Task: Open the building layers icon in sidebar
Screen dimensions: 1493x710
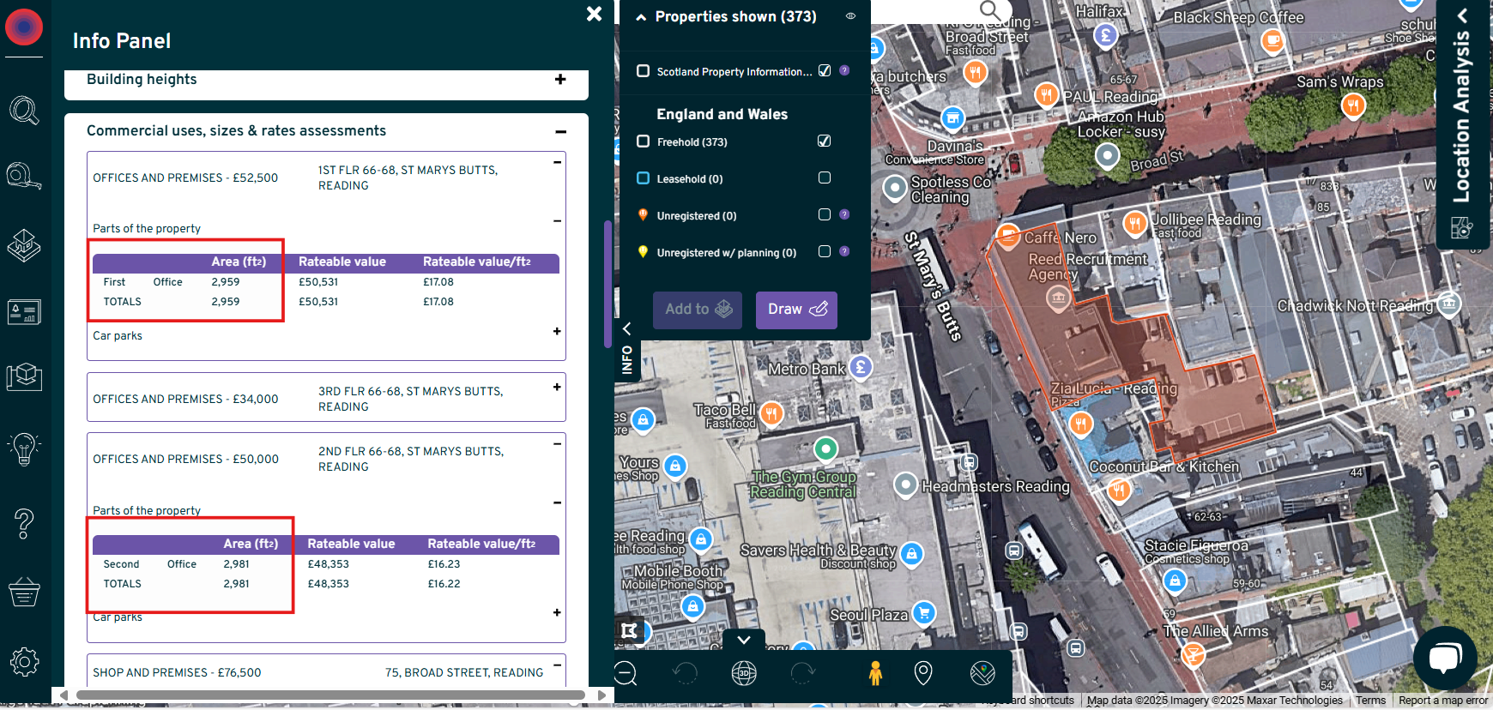Action: (x=24, y=245)
